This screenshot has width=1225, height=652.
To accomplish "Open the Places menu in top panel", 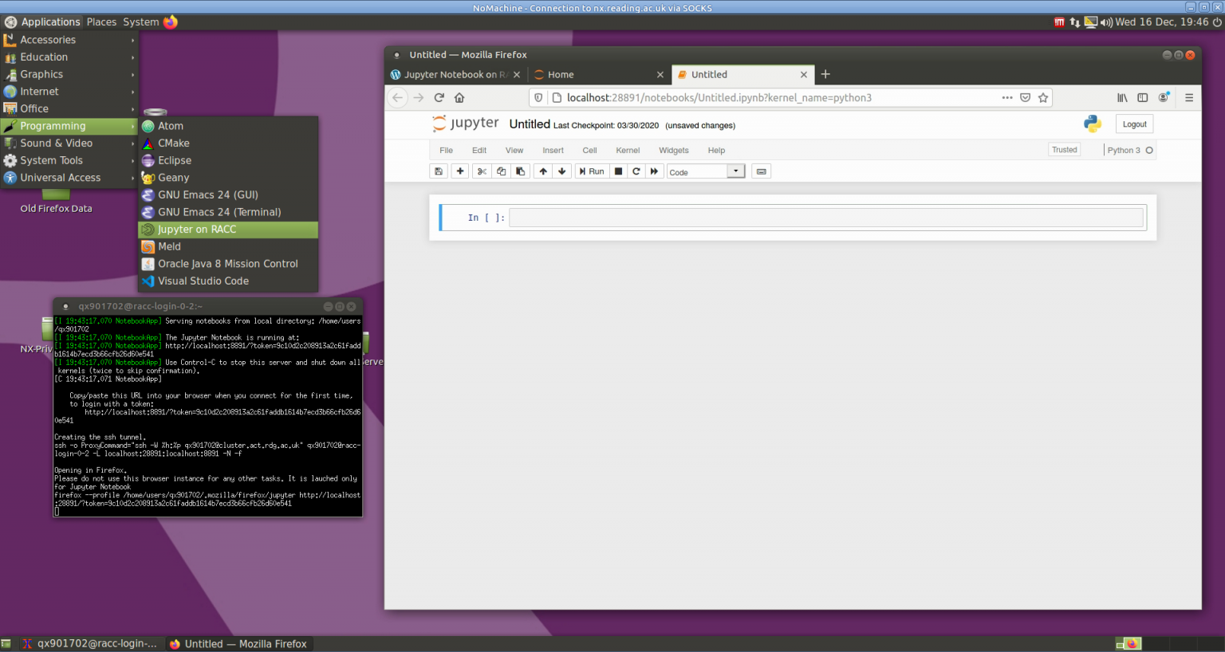I will pos(101,22).
